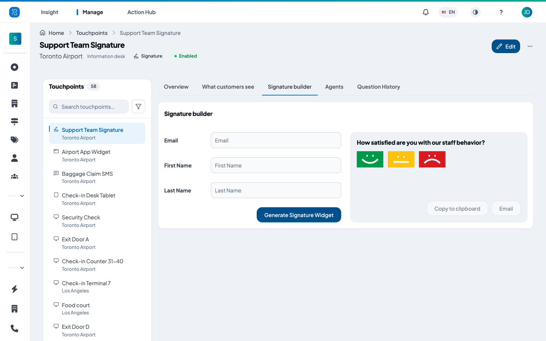Viewport: 546px width, 341px height.
Task: Focus the First Name input field
Action: point(276,165)
